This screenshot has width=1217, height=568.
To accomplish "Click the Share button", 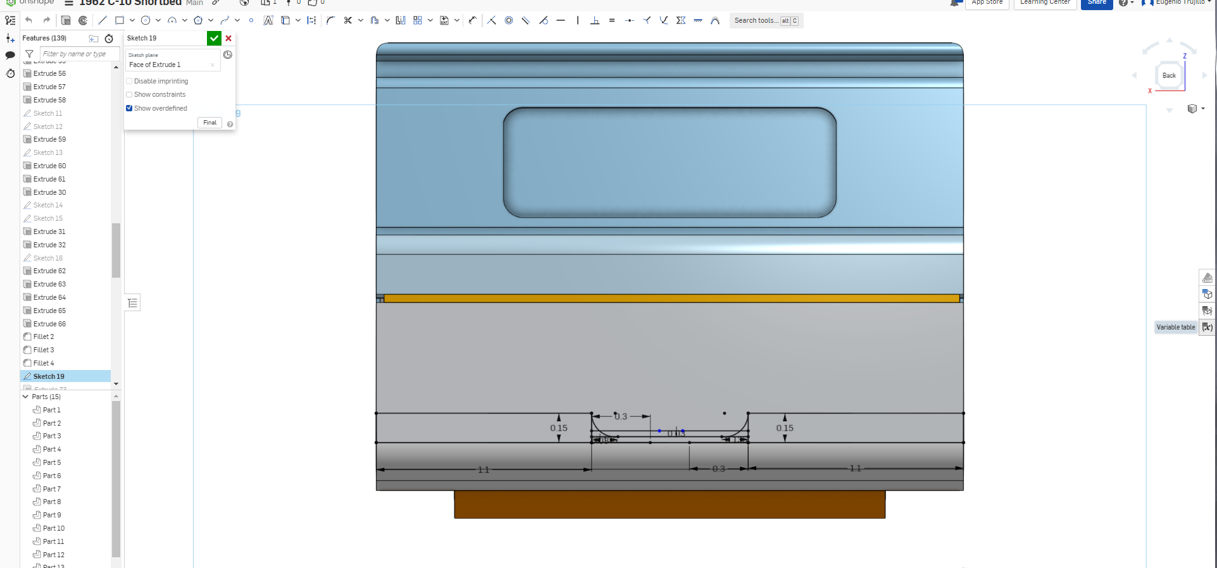I will 1097,3.
